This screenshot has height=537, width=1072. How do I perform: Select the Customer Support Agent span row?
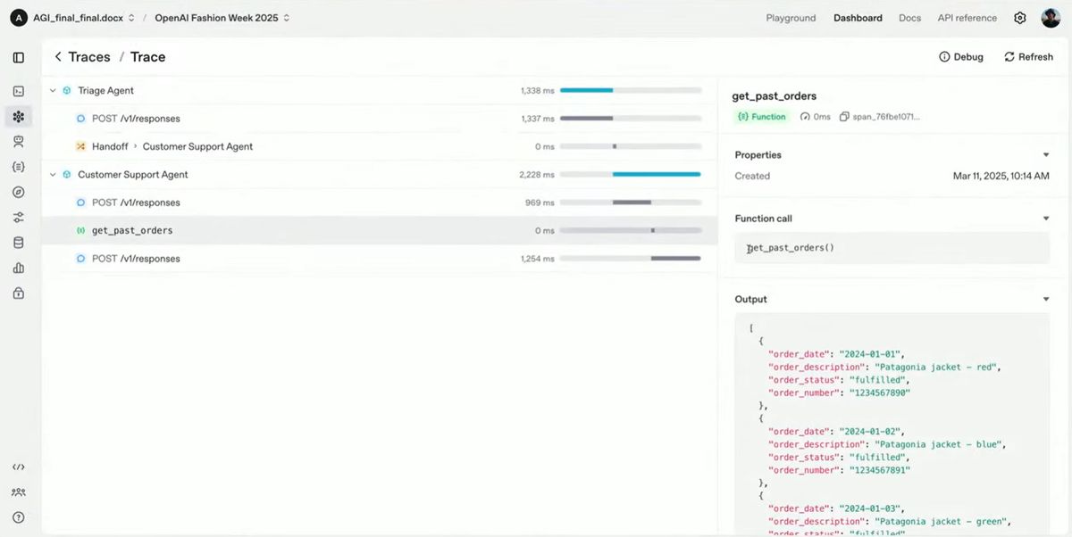380,174
